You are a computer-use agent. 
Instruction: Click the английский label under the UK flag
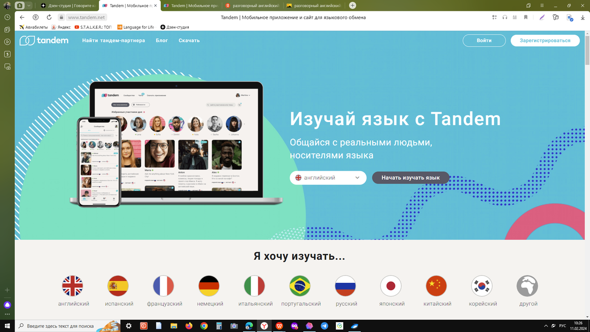(x=74, y=304)
